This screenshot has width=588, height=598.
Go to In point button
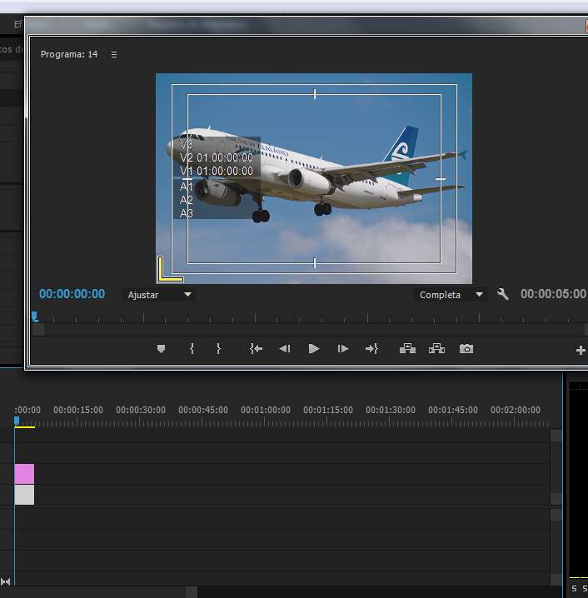(x=256, y=349)
